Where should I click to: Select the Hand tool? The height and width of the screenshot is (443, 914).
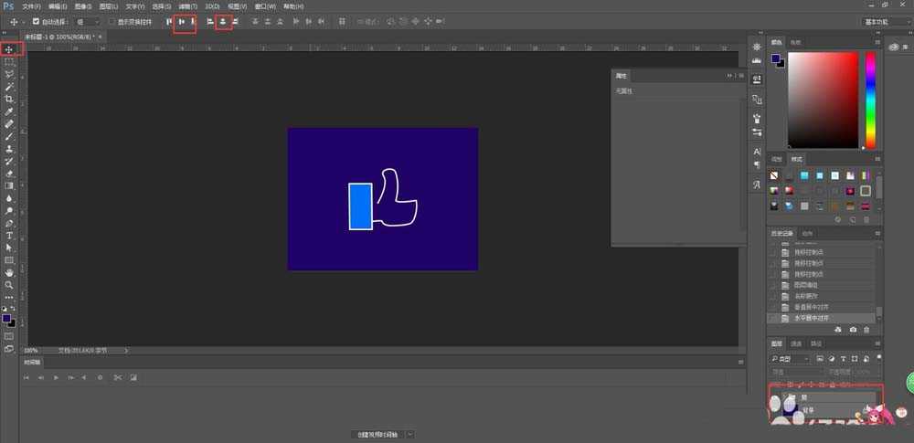(x=10, y=272)
